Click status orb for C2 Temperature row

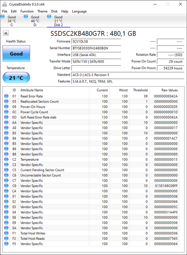[6, 160]
